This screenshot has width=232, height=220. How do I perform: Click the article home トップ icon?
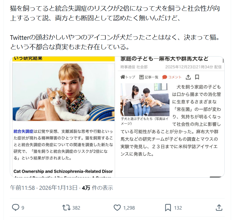click(123, 77)
